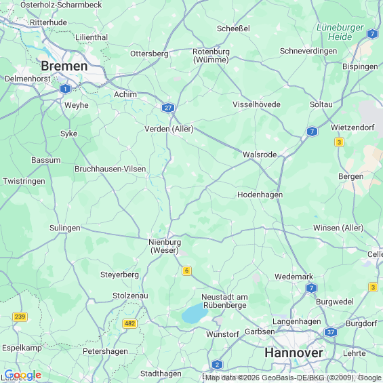
Task: Click the A1 highway shield near Bremen
Action: pos(65,89)
